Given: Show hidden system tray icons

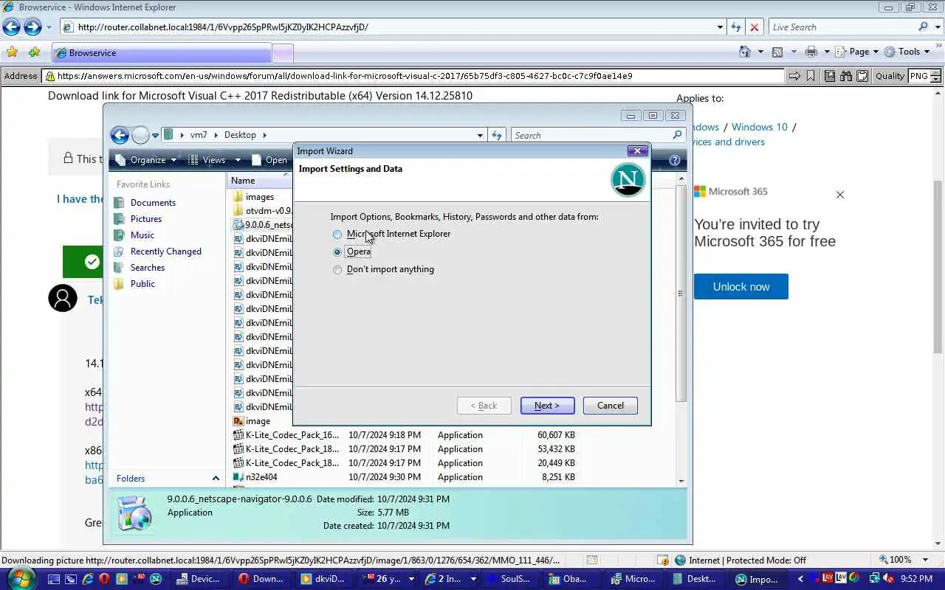Looking at the screenshot, I should pos(800,579).
